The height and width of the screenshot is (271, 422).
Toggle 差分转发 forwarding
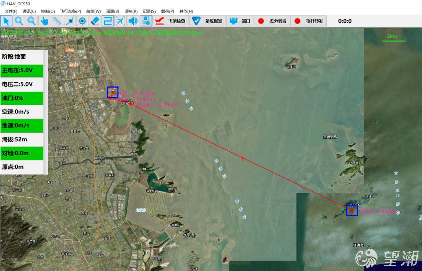pos(272,21)
